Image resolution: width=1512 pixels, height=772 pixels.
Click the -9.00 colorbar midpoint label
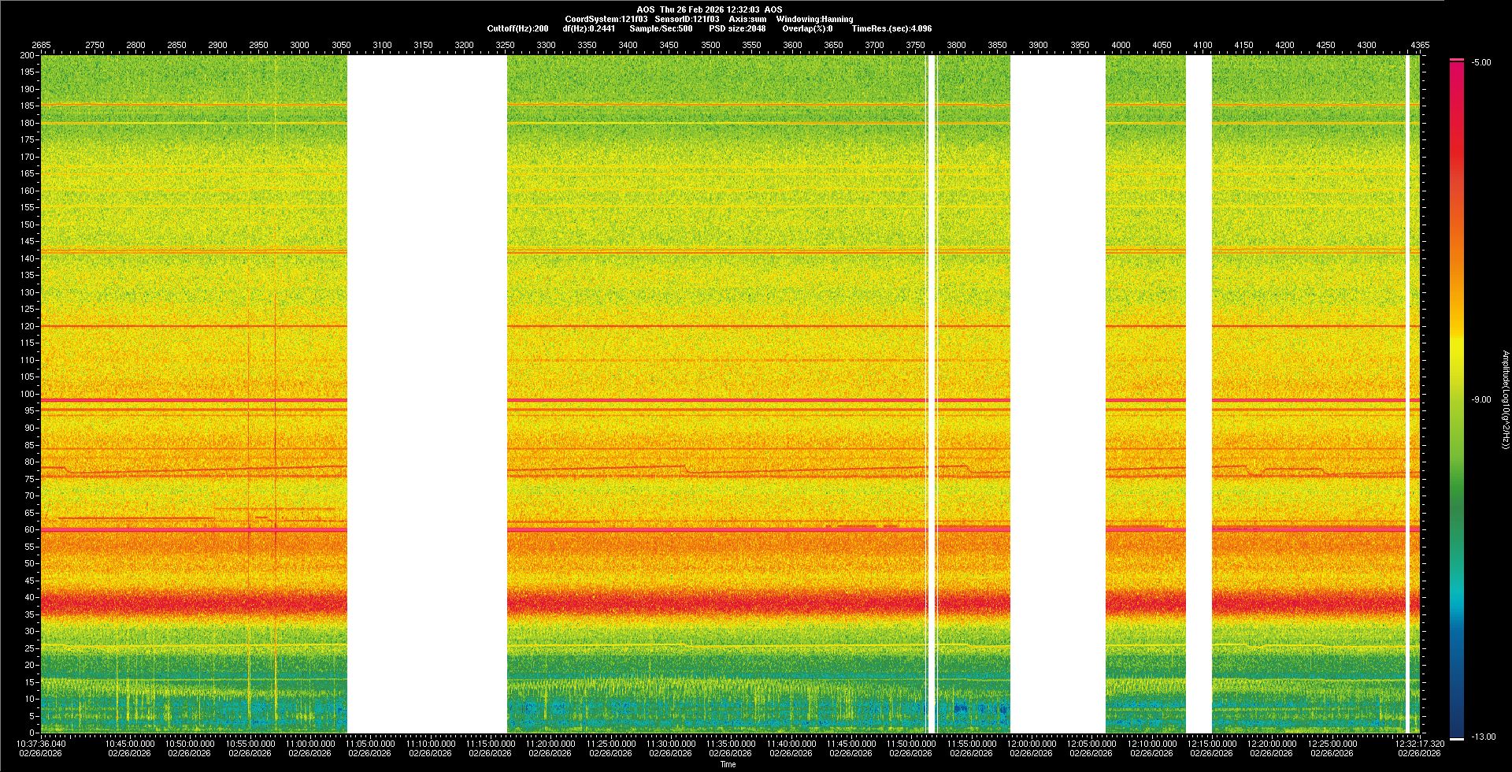coord(1481,399)
